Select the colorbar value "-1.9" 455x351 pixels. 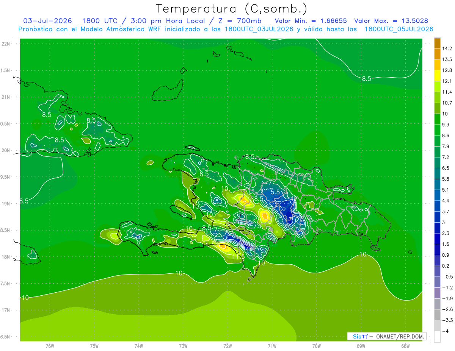point(447,298)
